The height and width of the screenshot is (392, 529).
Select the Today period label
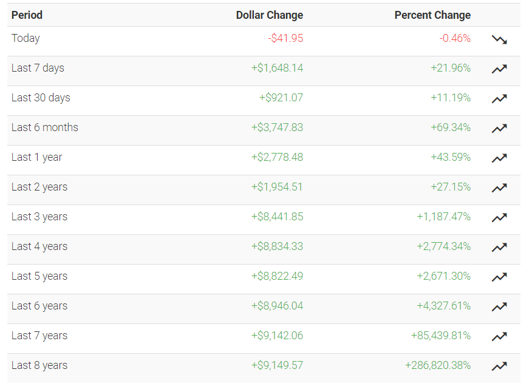pyautogui.click(x=26, y=38)
